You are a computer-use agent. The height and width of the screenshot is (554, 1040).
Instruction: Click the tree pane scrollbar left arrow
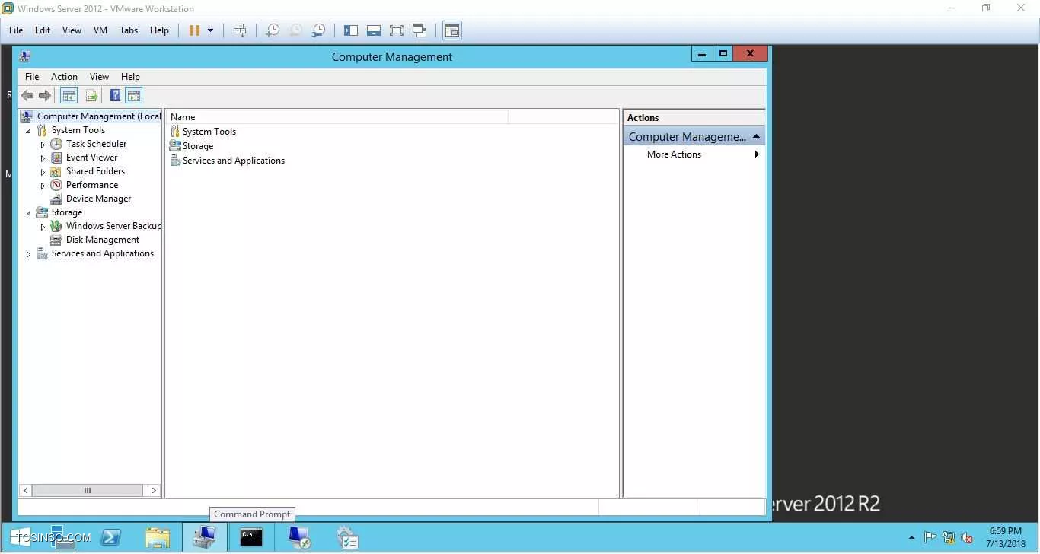(x=25, y=491)
